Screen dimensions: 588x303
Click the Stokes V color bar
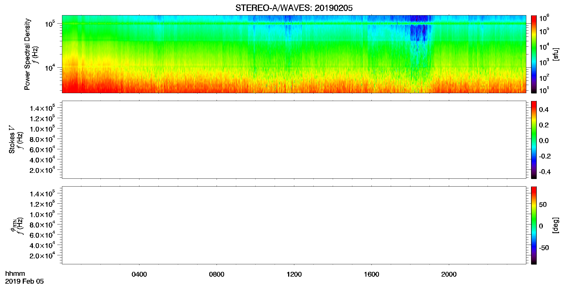[x=534, y=140]
